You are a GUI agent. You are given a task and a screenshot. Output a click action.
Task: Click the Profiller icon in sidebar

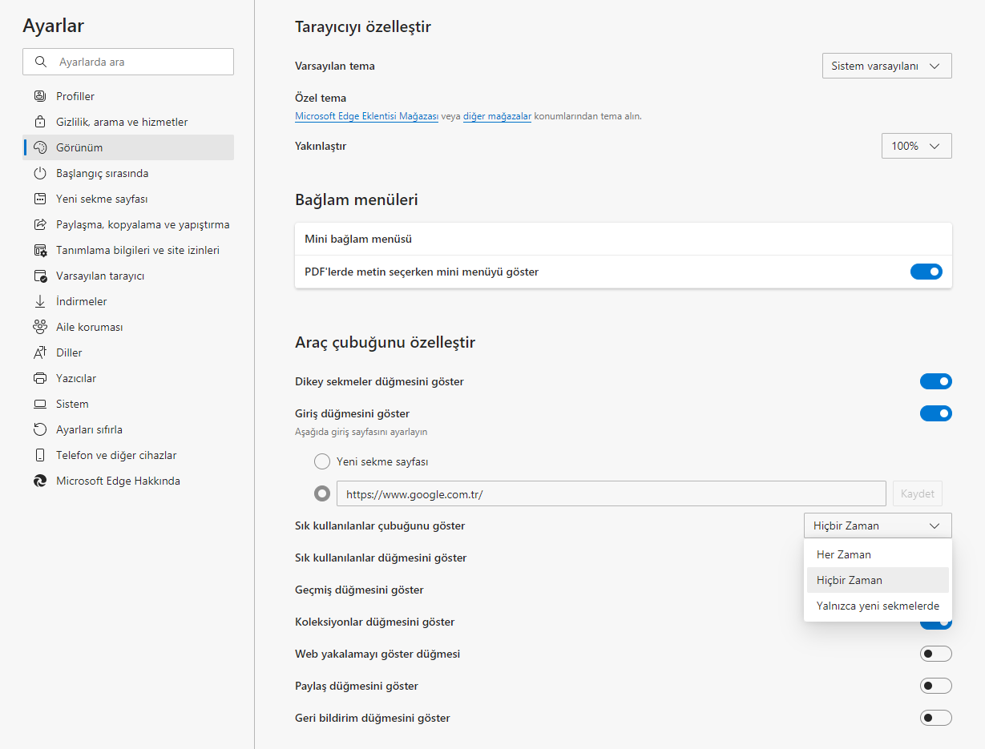40,96
